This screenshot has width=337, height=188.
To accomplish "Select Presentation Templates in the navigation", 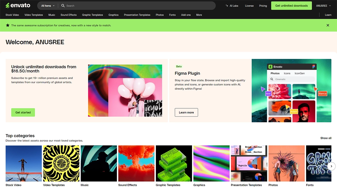I will [137, 15].
